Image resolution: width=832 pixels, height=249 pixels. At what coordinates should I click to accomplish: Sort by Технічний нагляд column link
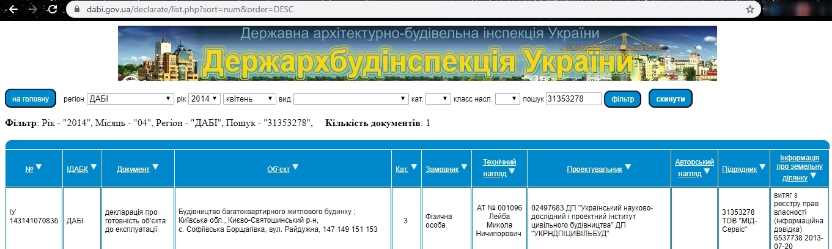tap(499, 168)
